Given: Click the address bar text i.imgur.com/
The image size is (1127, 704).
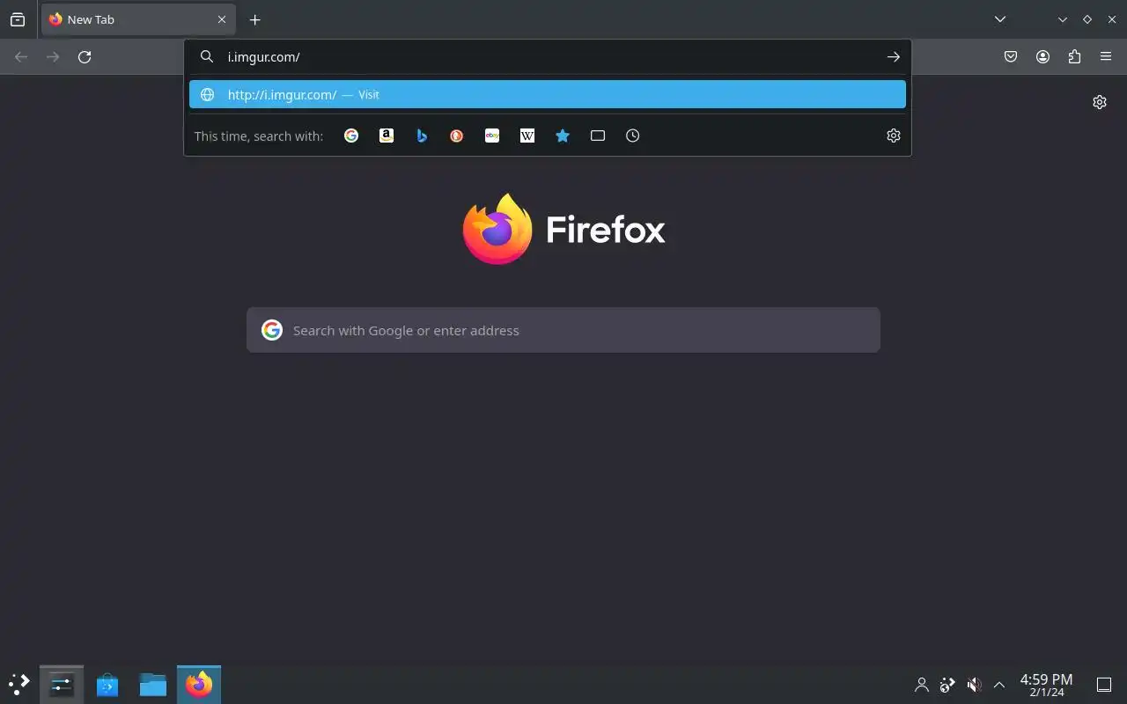Looking at the screenshot, I should point(264,56).
